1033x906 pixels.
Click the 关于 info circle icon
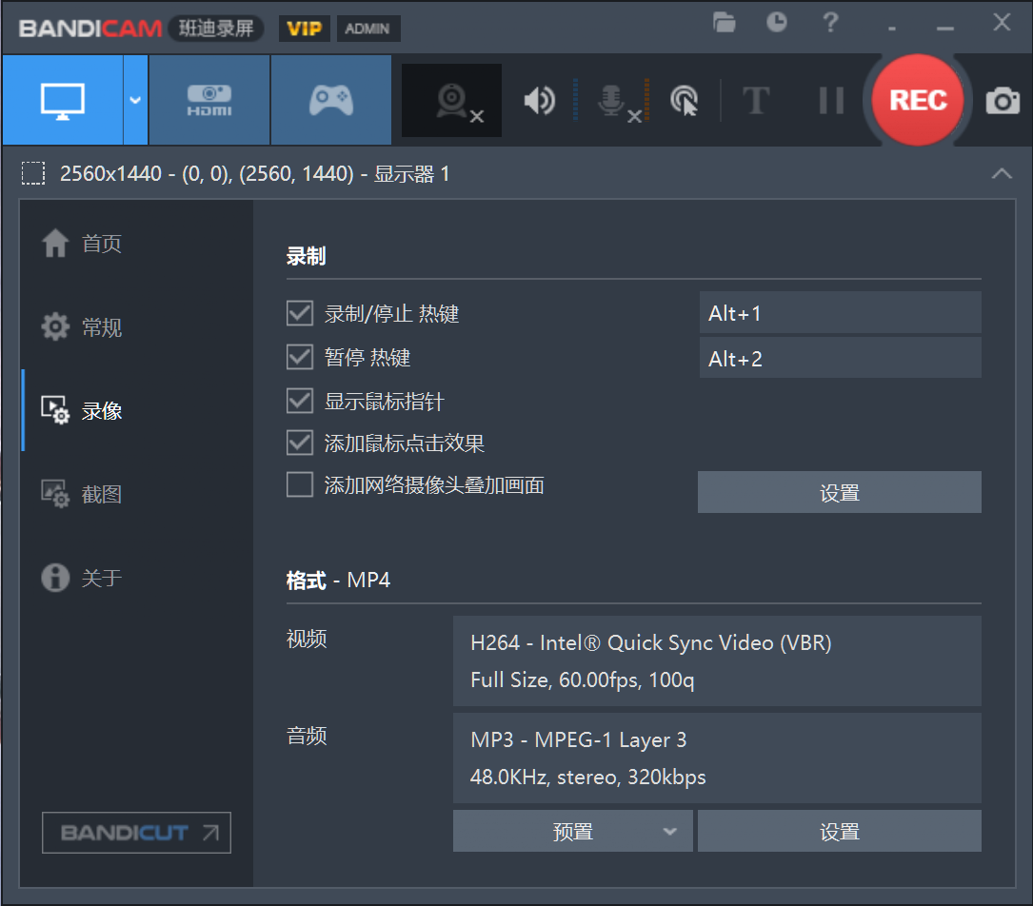(55, 578)
